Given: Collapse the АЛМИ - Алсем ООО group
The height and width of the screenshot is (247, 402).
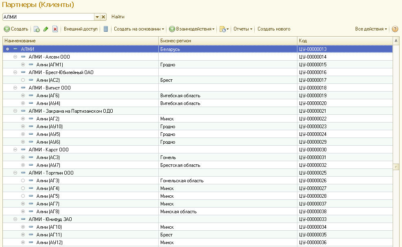Looking at the screenshot, I should (x=15, y=57).
